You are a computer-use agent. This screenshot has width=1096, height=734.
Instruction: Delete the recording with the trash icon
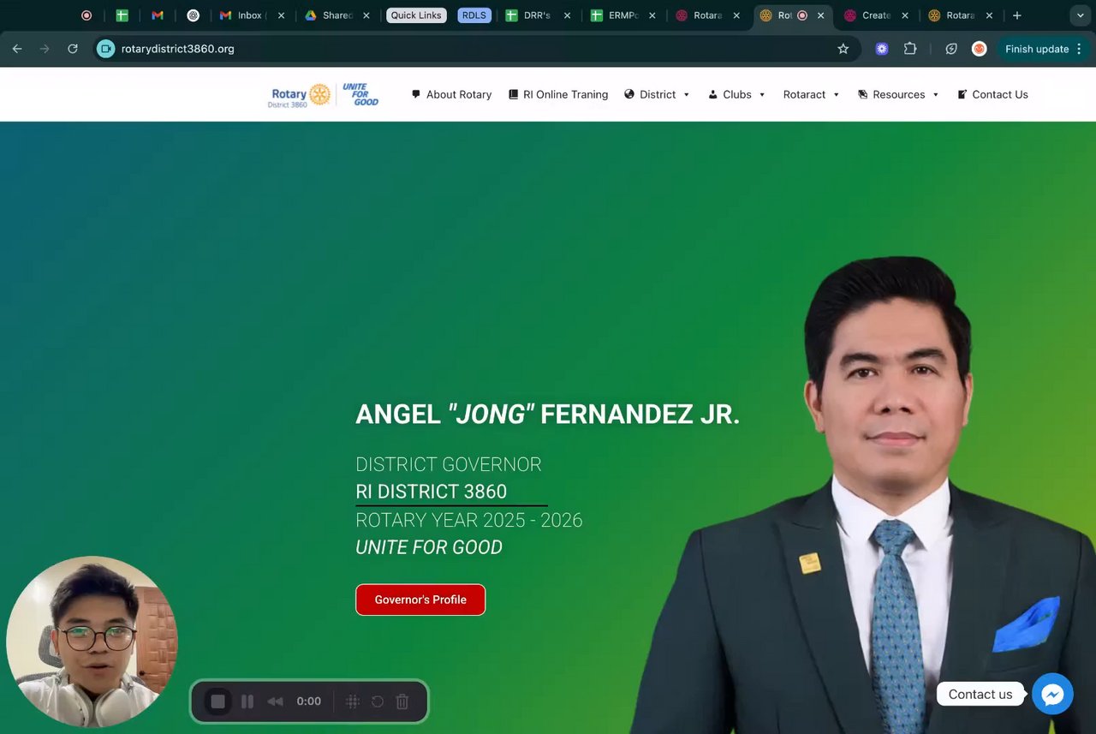point(402,701)
